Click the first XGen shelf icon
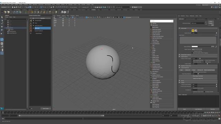The width and height of the screenshot is (221, 124). point(6,12)
